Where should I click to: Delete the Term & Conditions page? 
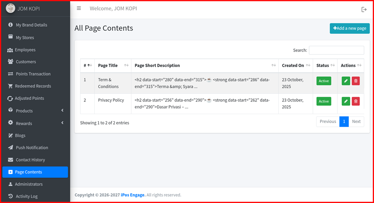point(356,81)
